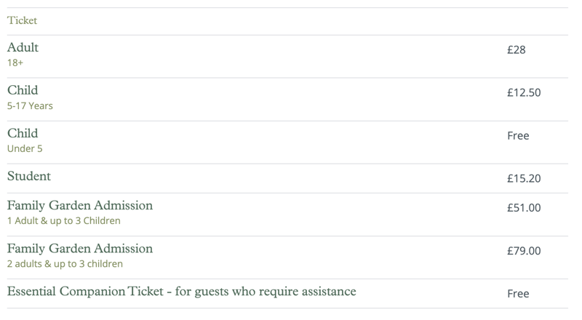Click the £28 Adult price

pyautogui.click(x=516, y=50)
